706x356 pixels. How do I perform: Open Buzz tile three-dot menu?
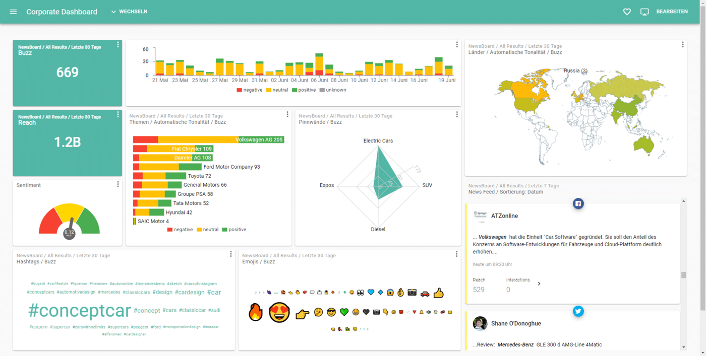pyautogui.click(x=118, y=45)
